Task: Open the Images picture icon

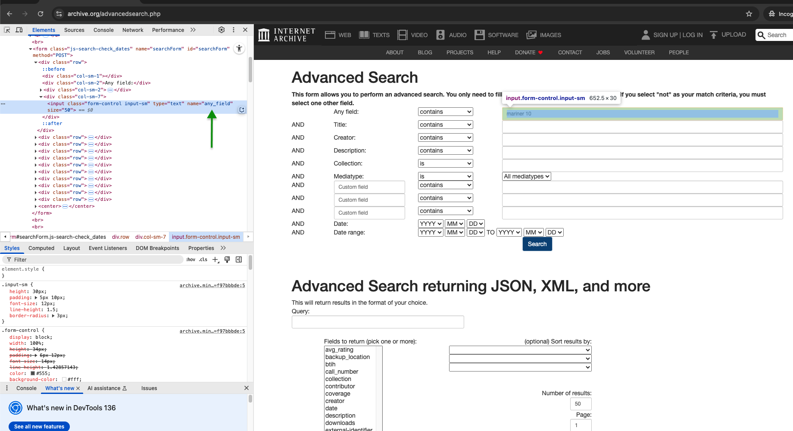Action: click(x=531, y=35)
